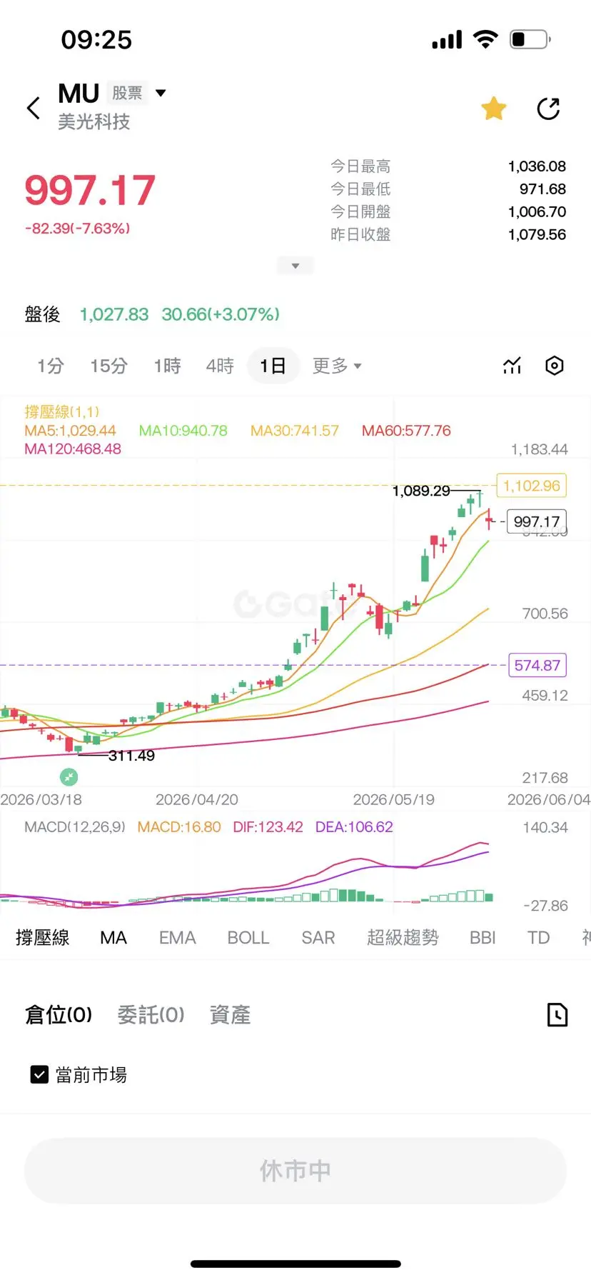Switch to 超級趨勢 indicator
The height and width of the screenshot is (1280, 591).
click(403, 937)
